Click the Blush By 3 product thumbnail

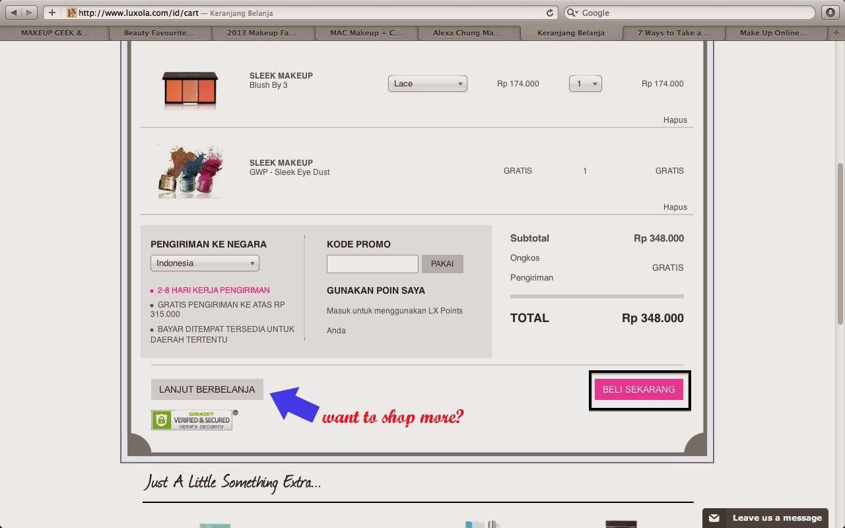coord(190,90)
